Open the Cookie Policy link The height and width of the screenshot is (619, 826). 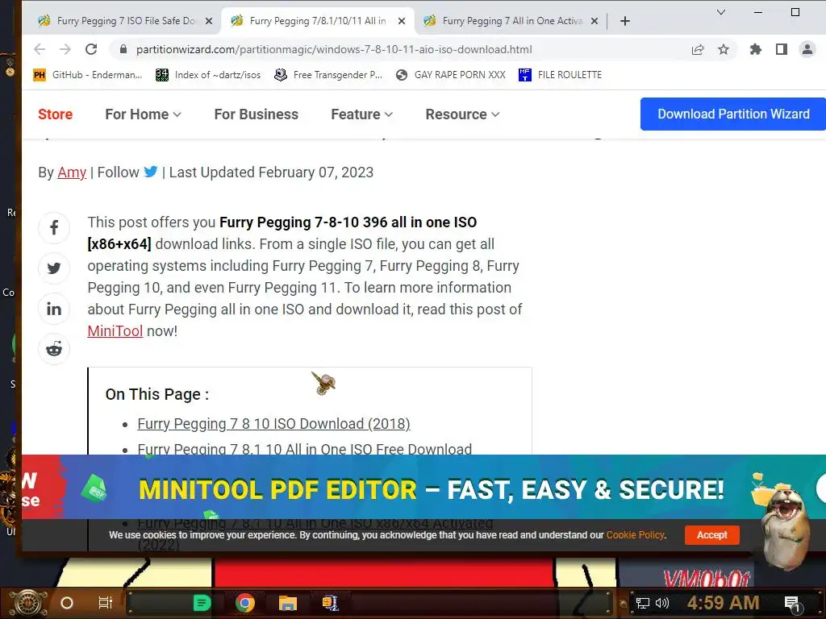click(635, 535)
